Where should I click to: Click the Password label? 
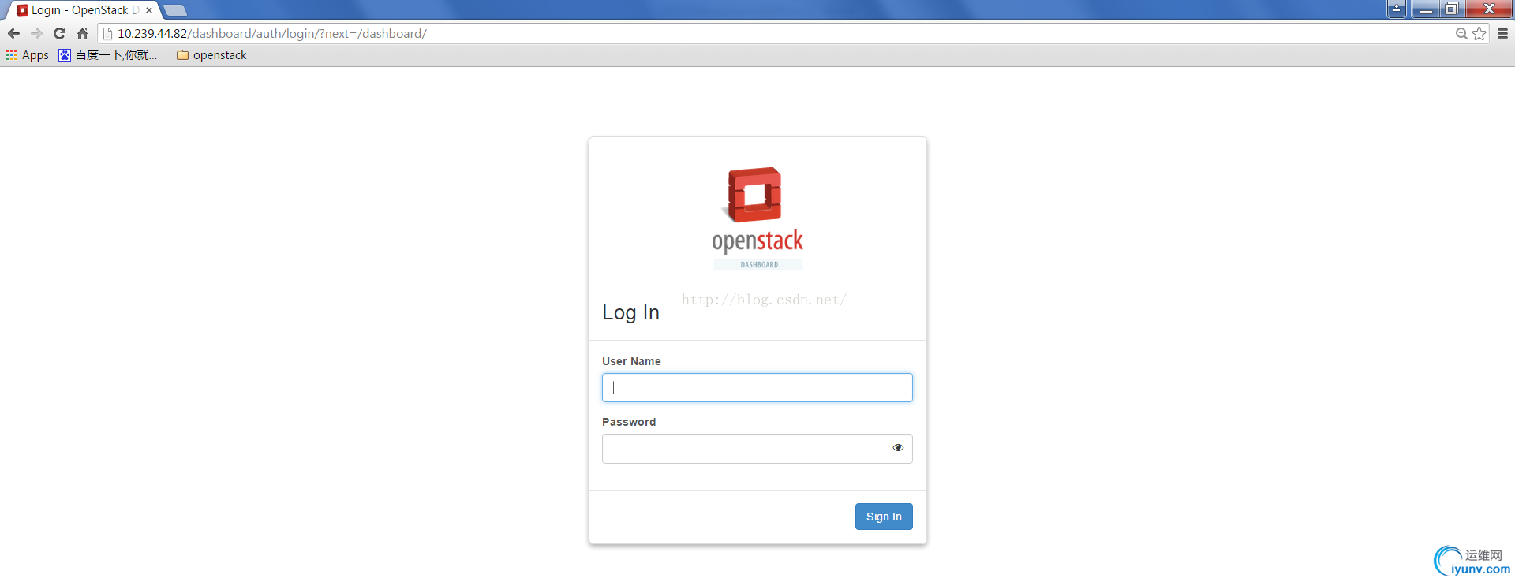629,422
